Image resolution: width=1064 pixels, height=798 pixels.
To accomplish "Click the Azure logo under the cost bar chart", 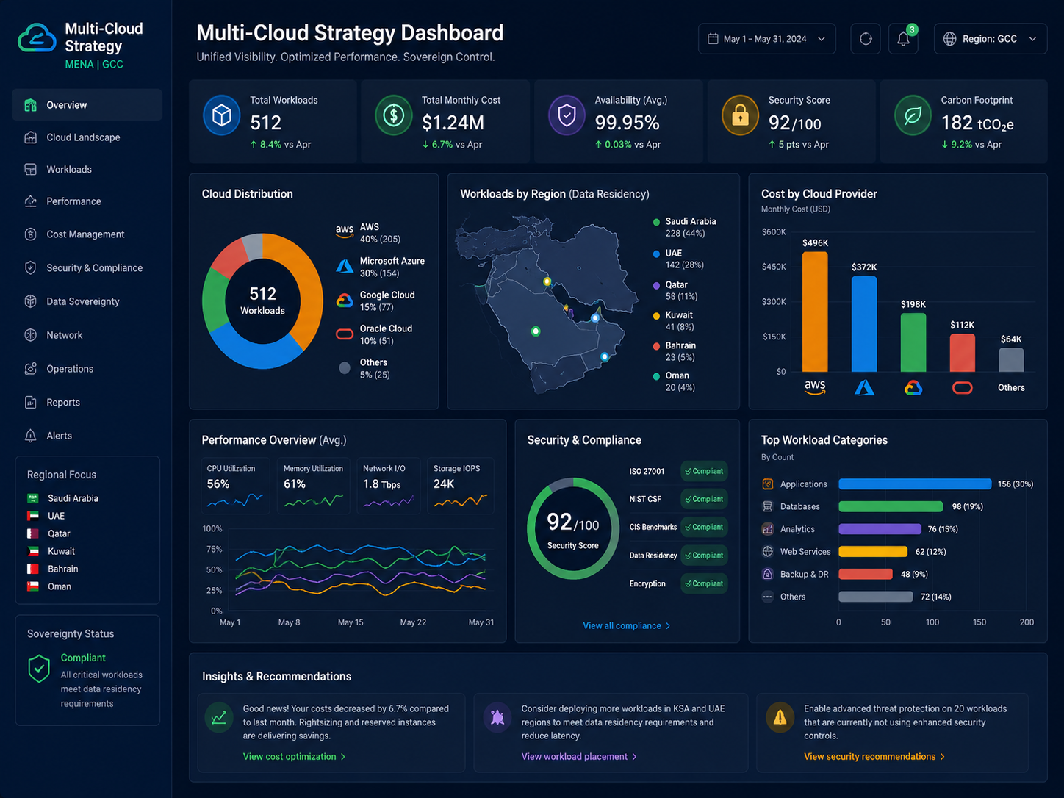I will tap(864, 387).
